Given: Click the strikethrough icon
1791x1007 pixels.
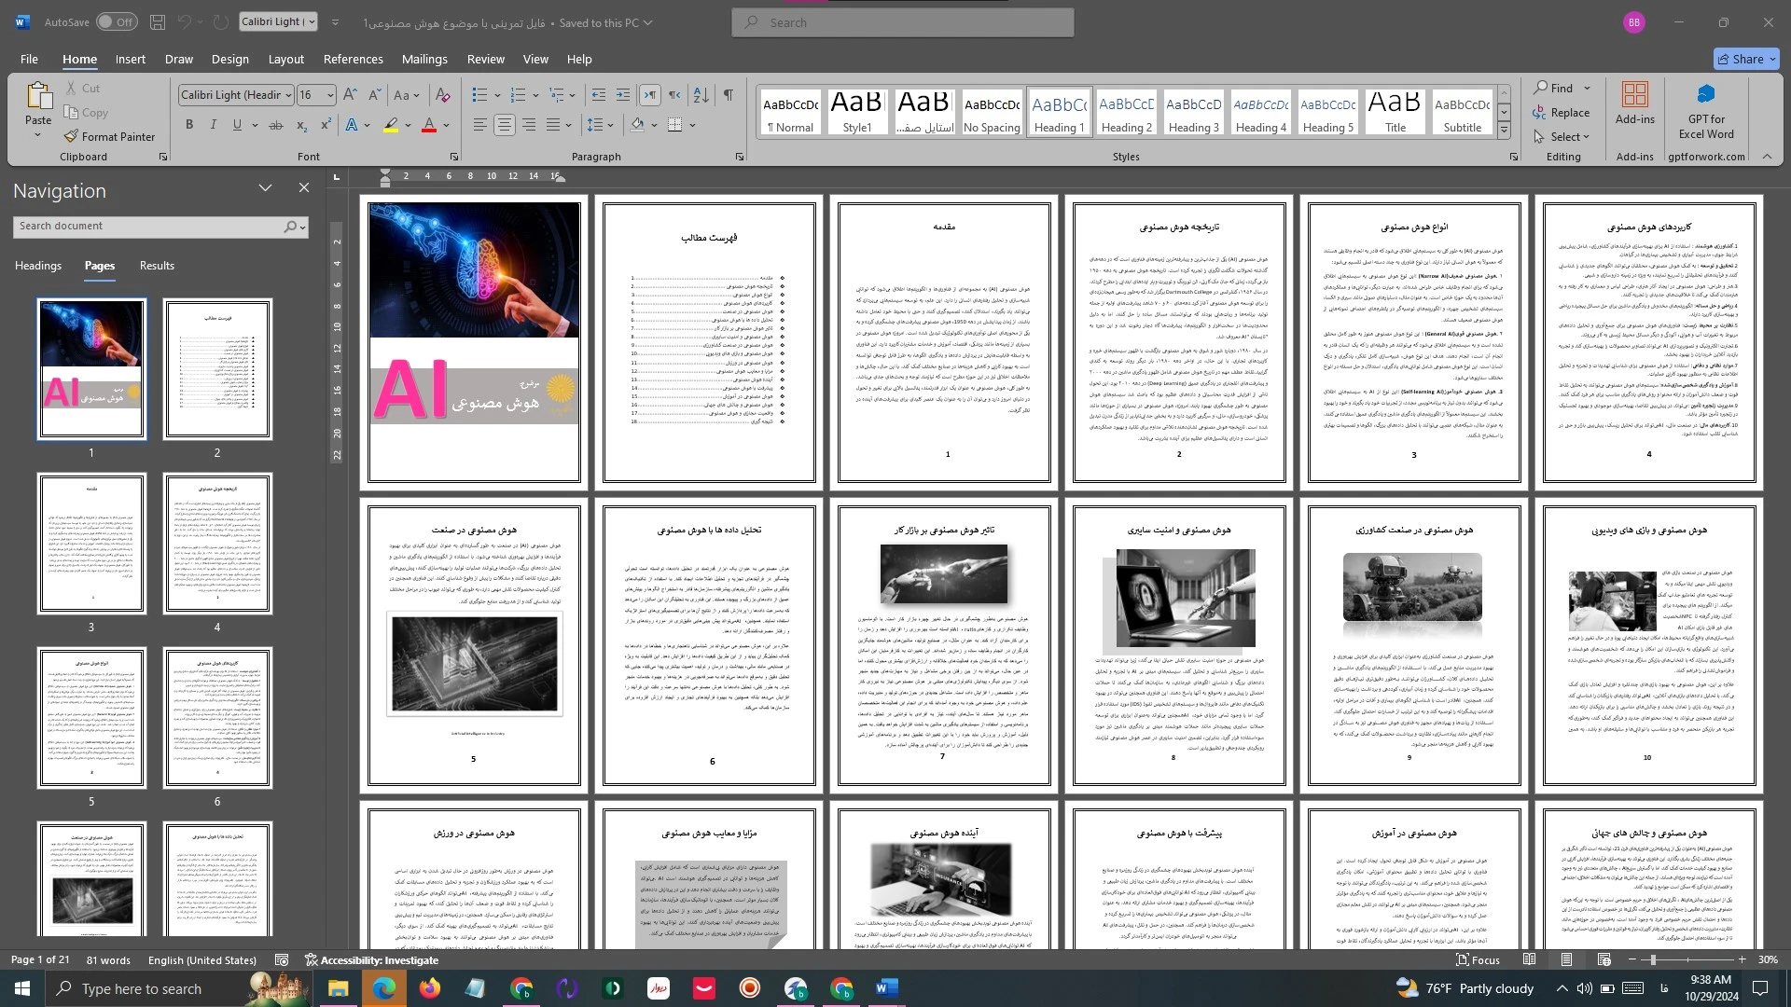Looking at the screenshot, I should click(276, 125).
